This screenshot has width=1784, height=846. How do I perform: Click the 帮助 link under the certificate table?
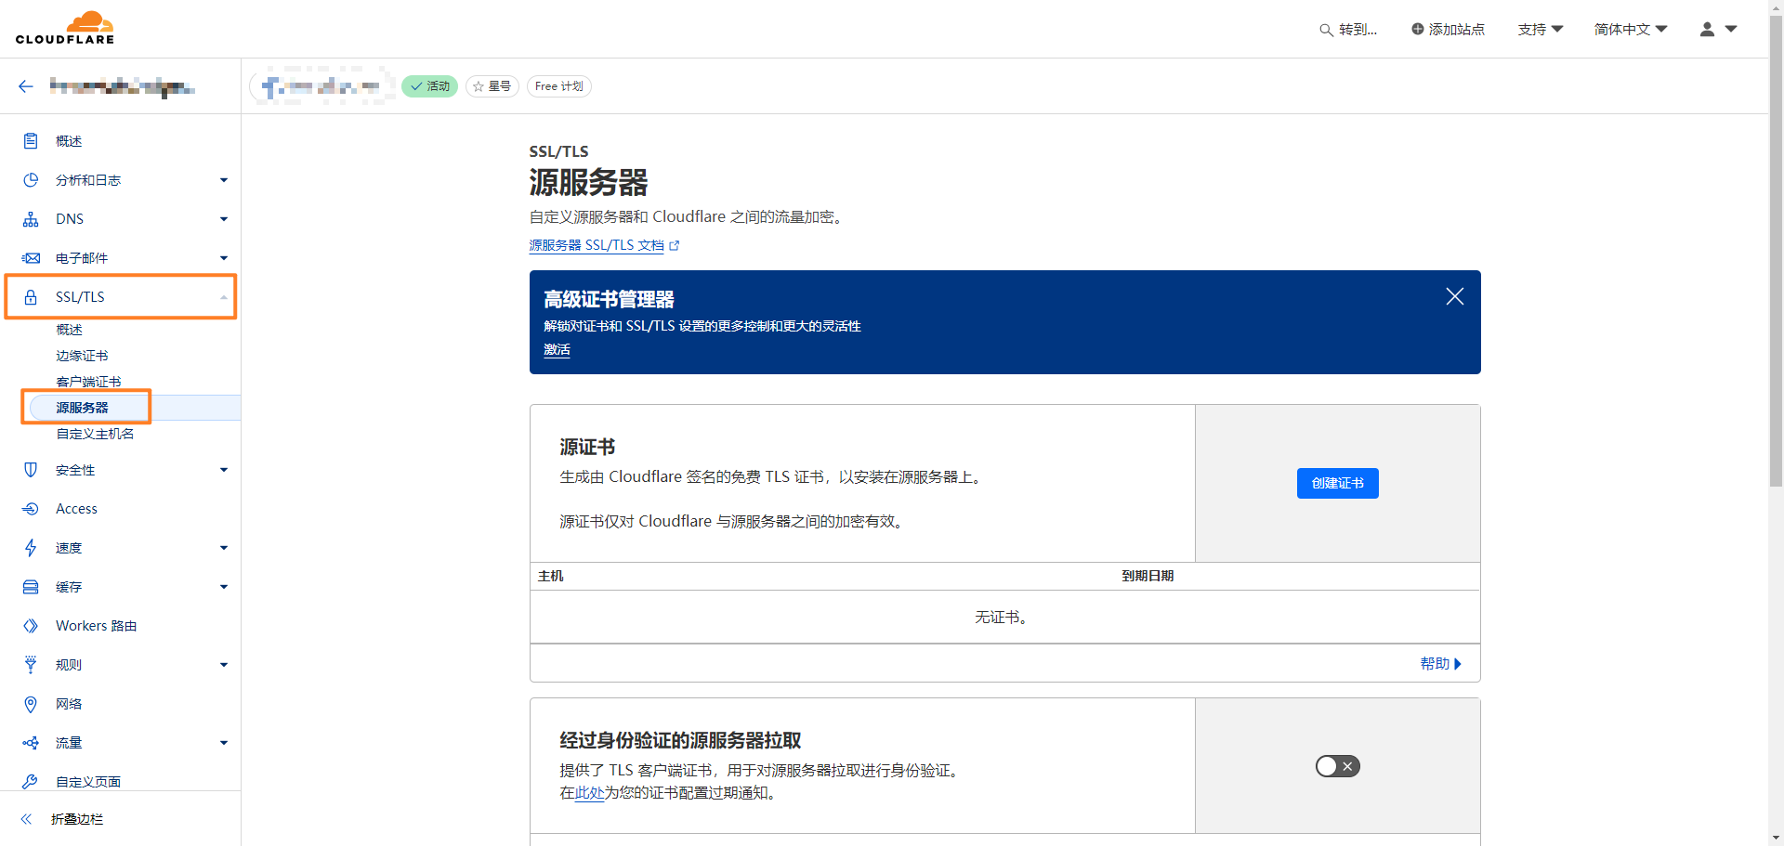pyautogui.click(x=1441, y=664)
